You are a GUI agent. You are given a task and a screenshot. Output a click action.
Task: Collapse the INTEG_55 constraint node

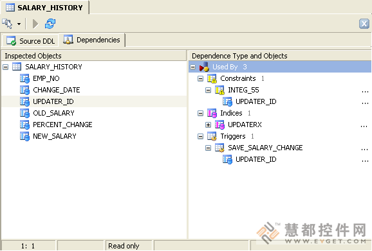tap(208, 90)
